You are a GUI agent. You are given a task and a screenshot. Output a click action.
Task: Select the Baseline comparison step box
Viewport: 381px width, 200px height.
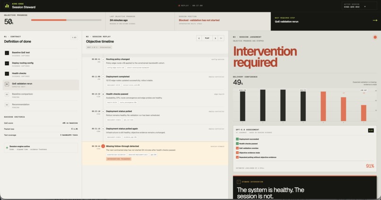click(7, 94)
